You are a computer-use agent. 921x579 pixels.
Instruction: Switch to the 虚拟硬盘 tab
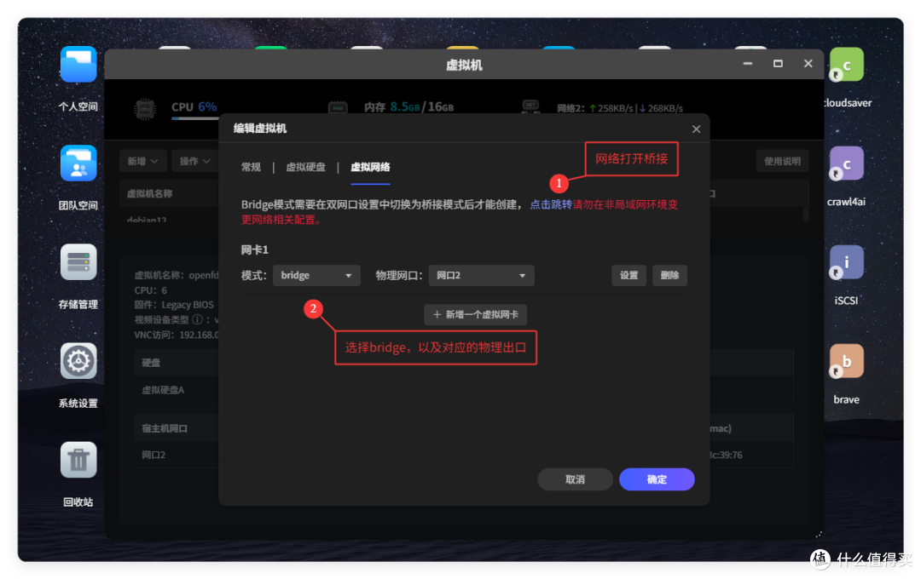point(306,168)
